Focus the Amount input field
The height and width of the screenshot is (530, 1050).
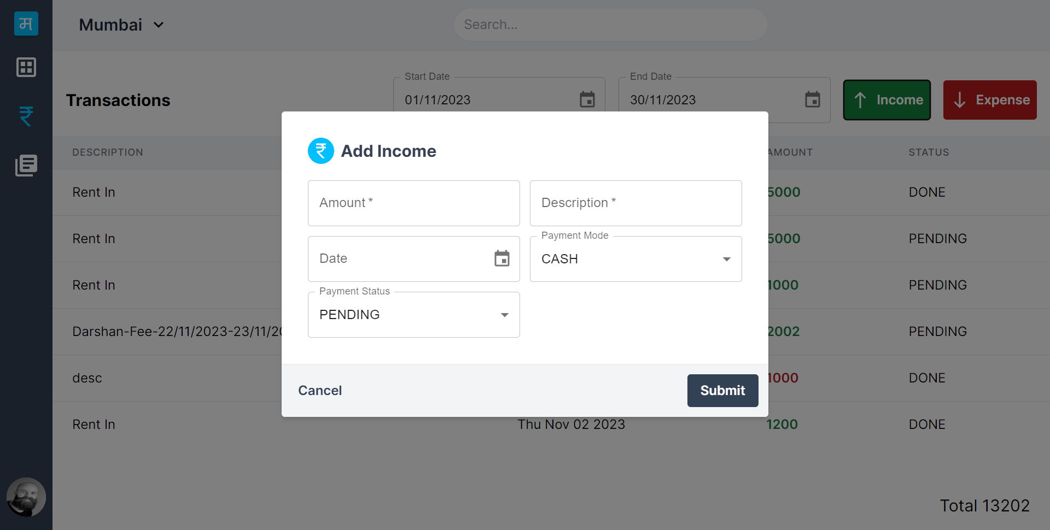414,203
